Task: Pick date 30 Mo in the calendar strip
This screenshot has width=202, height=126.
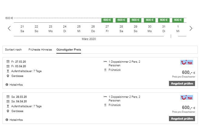Action: [150, 28]
